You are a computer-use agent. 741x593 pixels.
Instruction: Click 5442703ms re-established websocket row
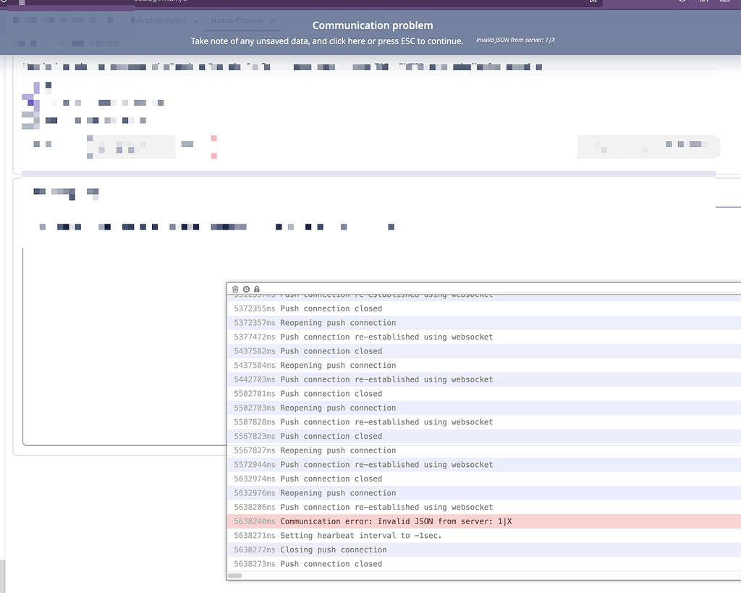click(484, 379)
